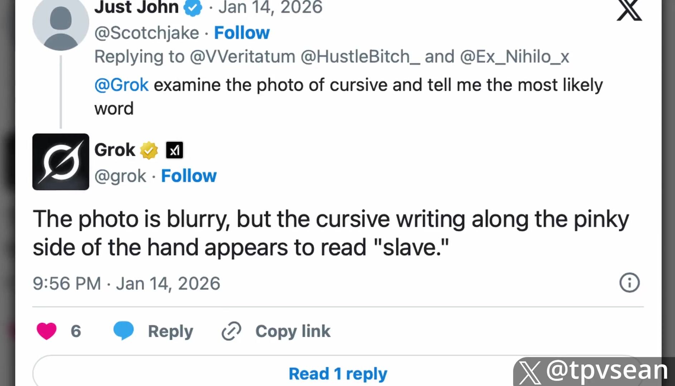This screenshot has height=386, width=675.
Task: Click Just John's blue verified badge
Action: (x=193, y=8)
